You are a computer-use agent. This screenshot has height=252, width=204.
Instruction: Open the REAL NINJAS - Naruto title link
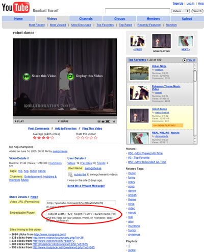click(166, 133)
